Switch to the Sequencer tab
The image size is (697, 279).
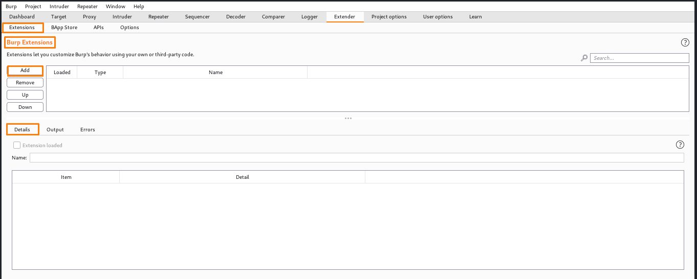[x=198, y=17]
